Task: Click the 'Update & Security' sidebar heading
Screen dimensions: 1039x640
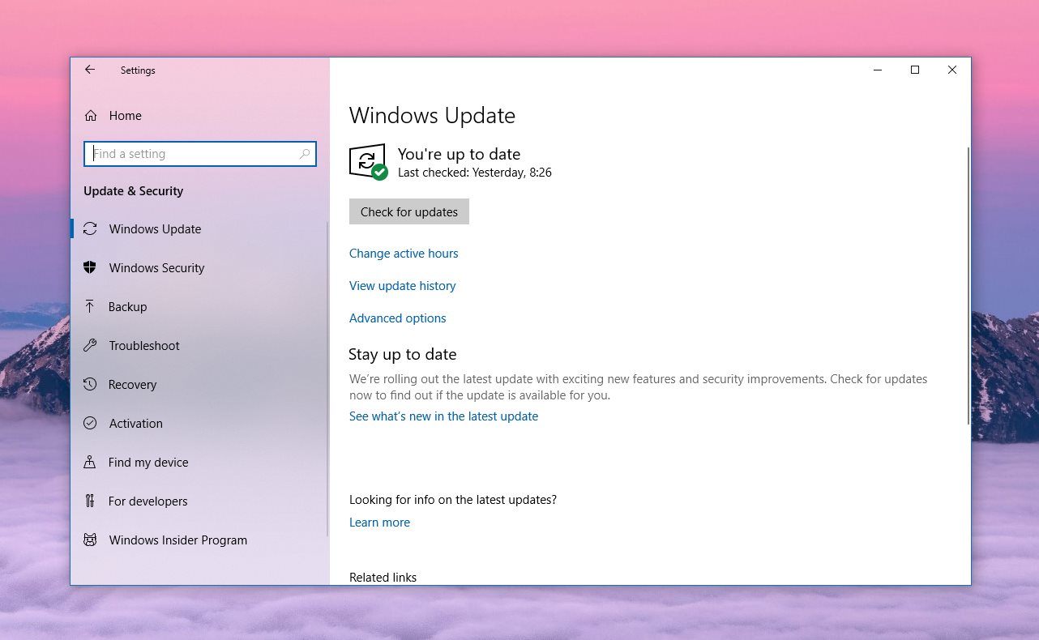Action: (x=134, y=191)
